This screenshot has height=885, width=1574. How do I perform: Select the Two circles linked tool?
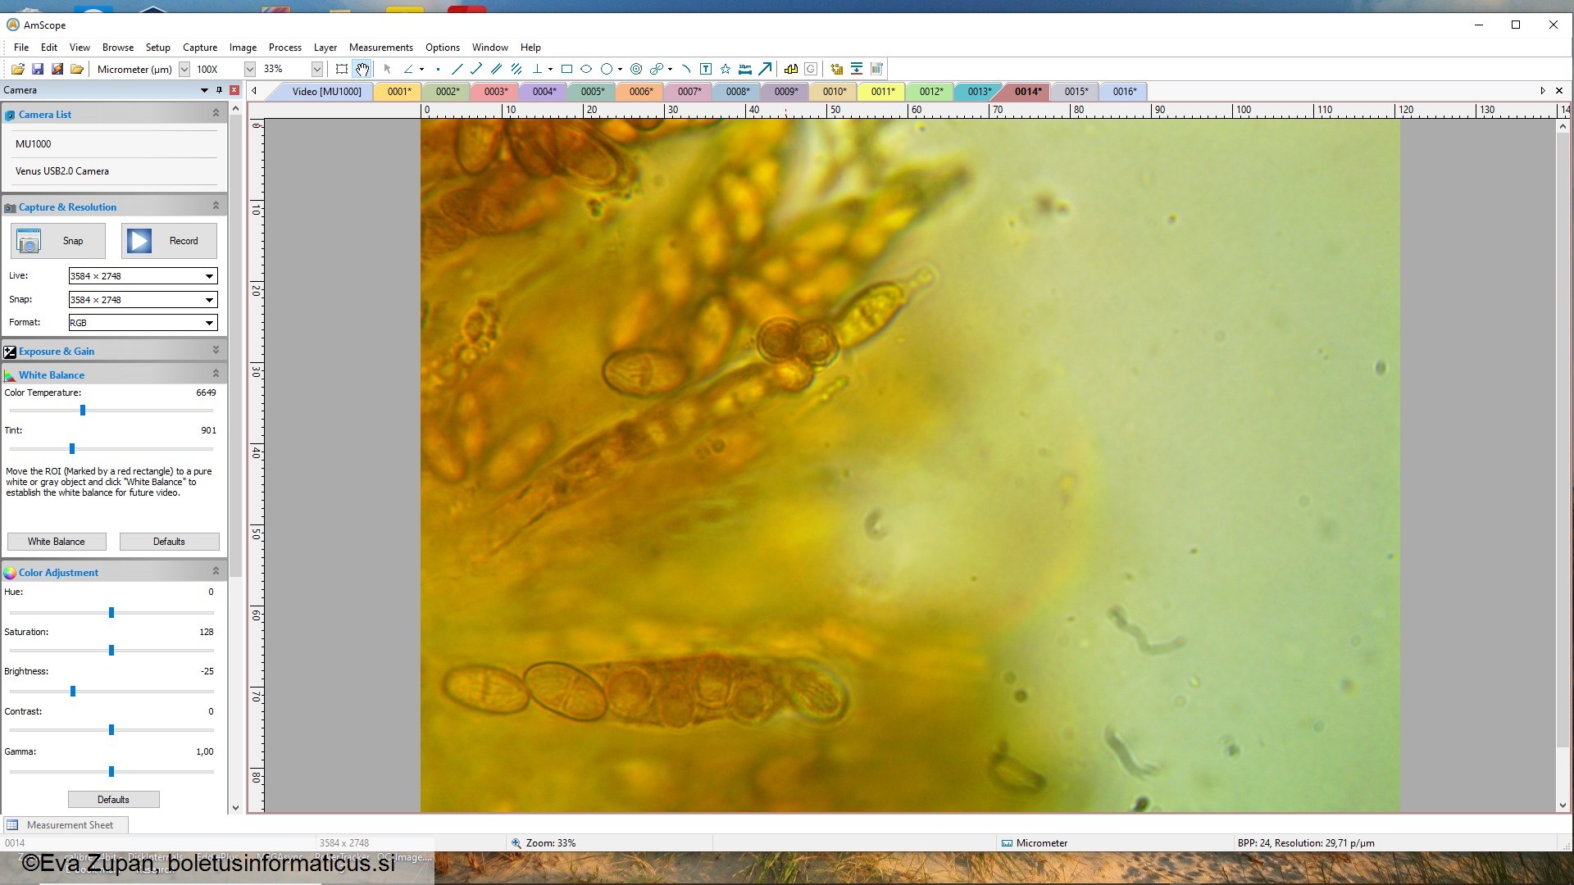point(657,69)
